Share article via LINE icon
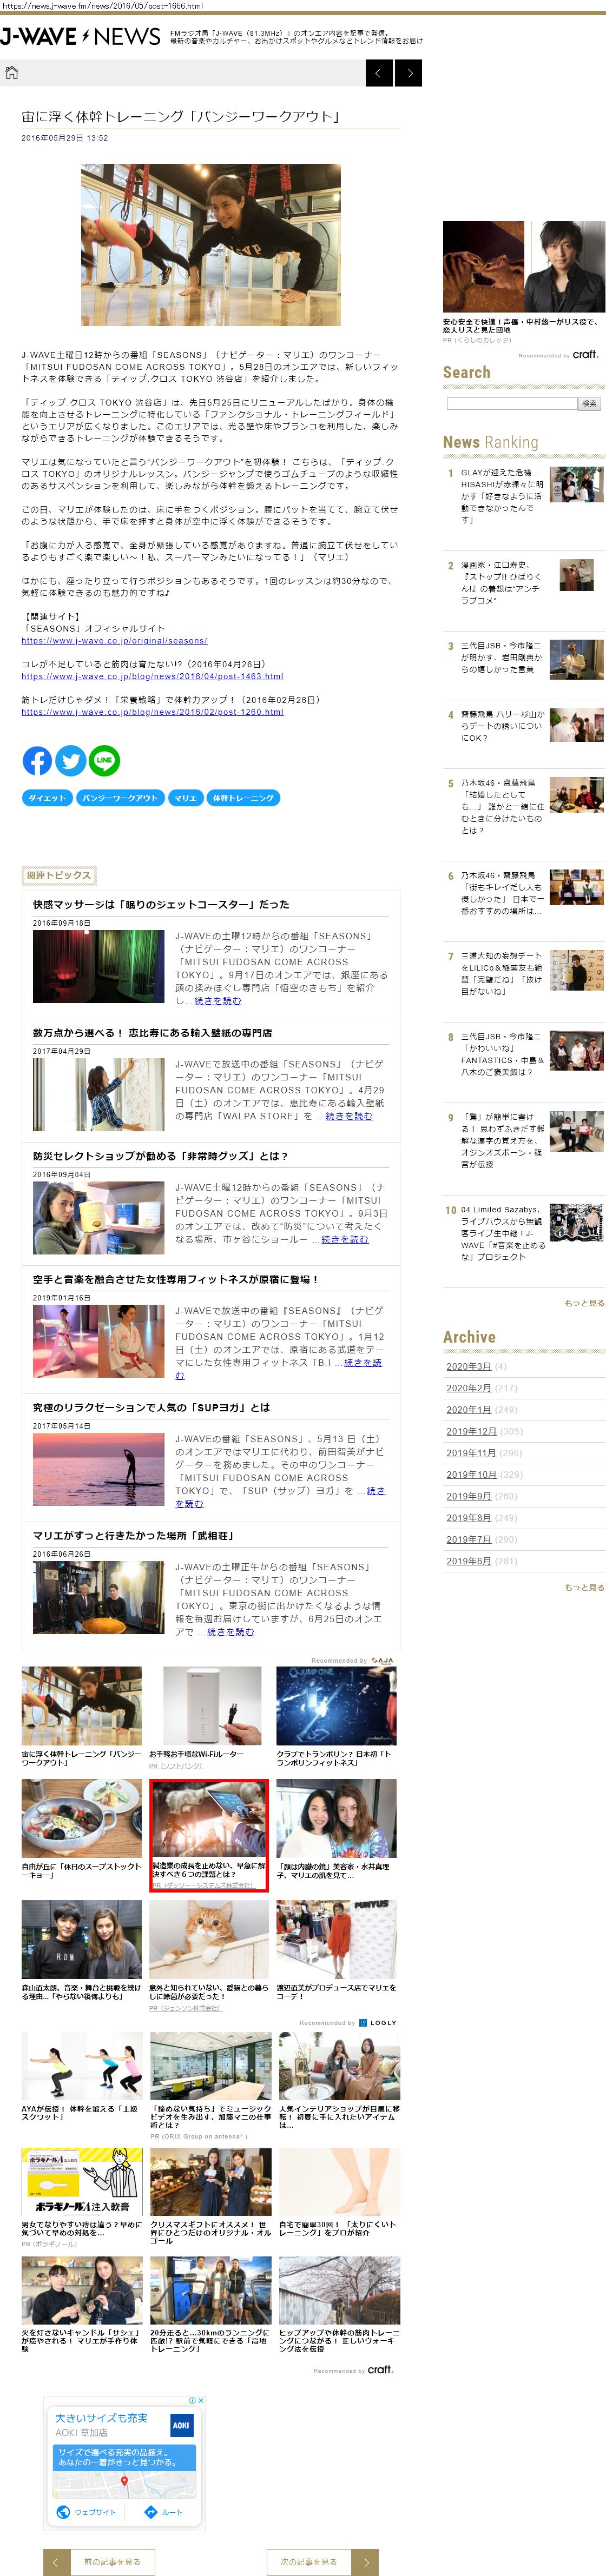This screenshot has height=2576, width=606. pyautogui.click(x=104, y=761)
